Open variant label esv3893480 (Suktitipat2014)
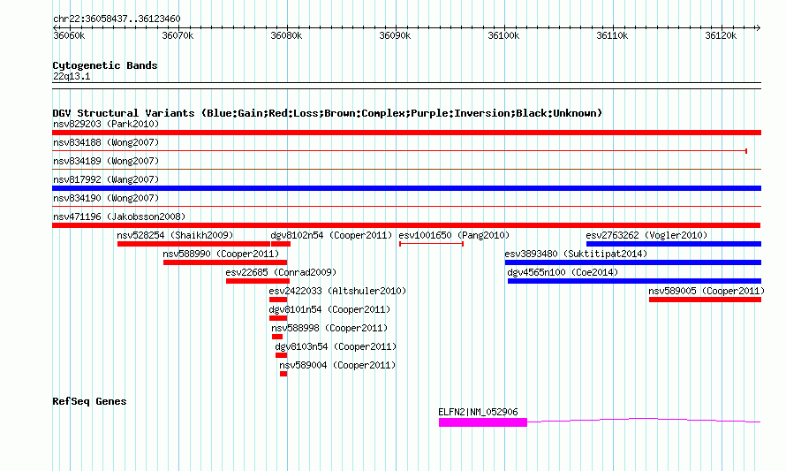The height and width of the screenshot is (471, 786). [576, 254]
